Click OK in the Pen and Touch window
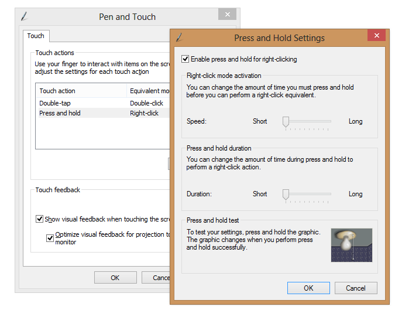This screenshot has height=317, width=395. [x=115, y=278]
